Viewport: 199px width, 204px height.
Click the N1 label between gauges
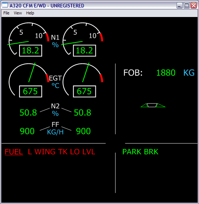55,37
